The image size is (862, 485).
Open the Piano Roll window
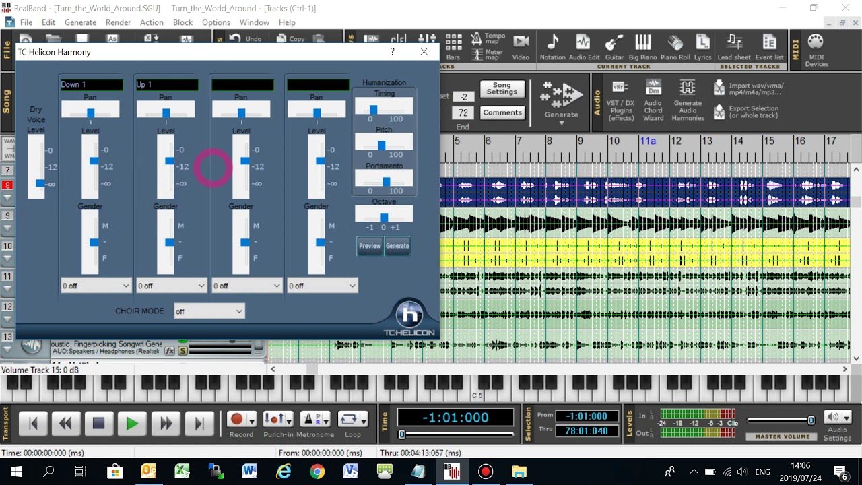coord(675,47)
